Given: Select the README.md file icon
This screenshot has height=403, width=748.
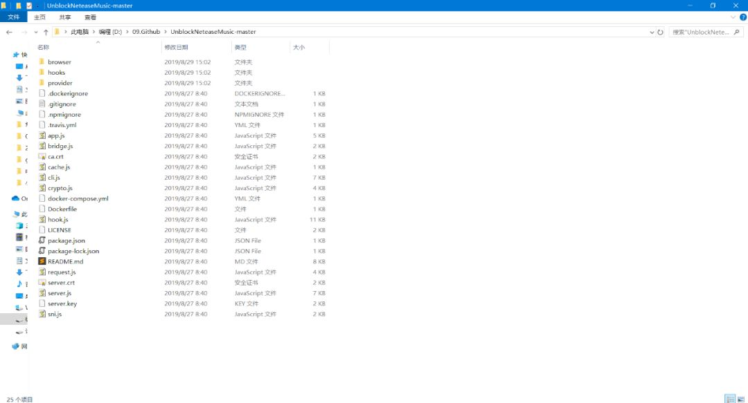Looking at the screenshot, I should click(x=42, y=261).
